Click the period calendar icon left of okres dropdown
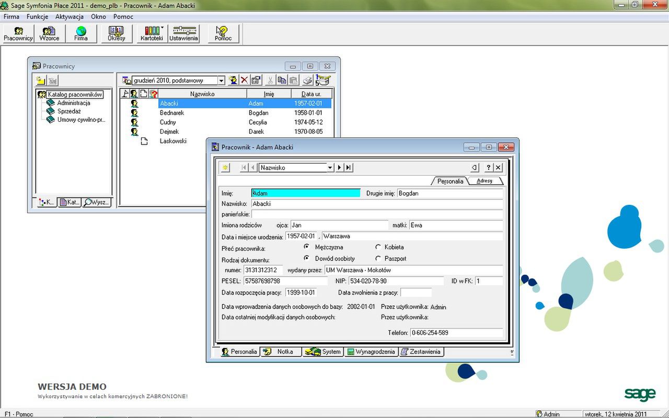The height and width of the screenshot is (418, 669). coord(126,80)
